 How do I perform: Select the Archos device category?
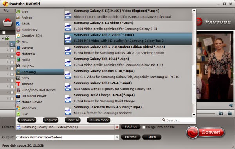tap(40, 18)
